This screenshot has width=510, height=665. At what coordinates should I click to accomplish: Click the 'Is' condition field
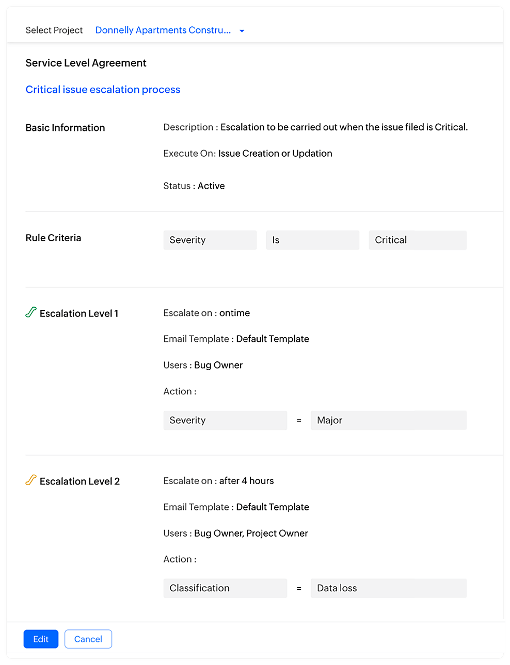[x=313, y=240]
